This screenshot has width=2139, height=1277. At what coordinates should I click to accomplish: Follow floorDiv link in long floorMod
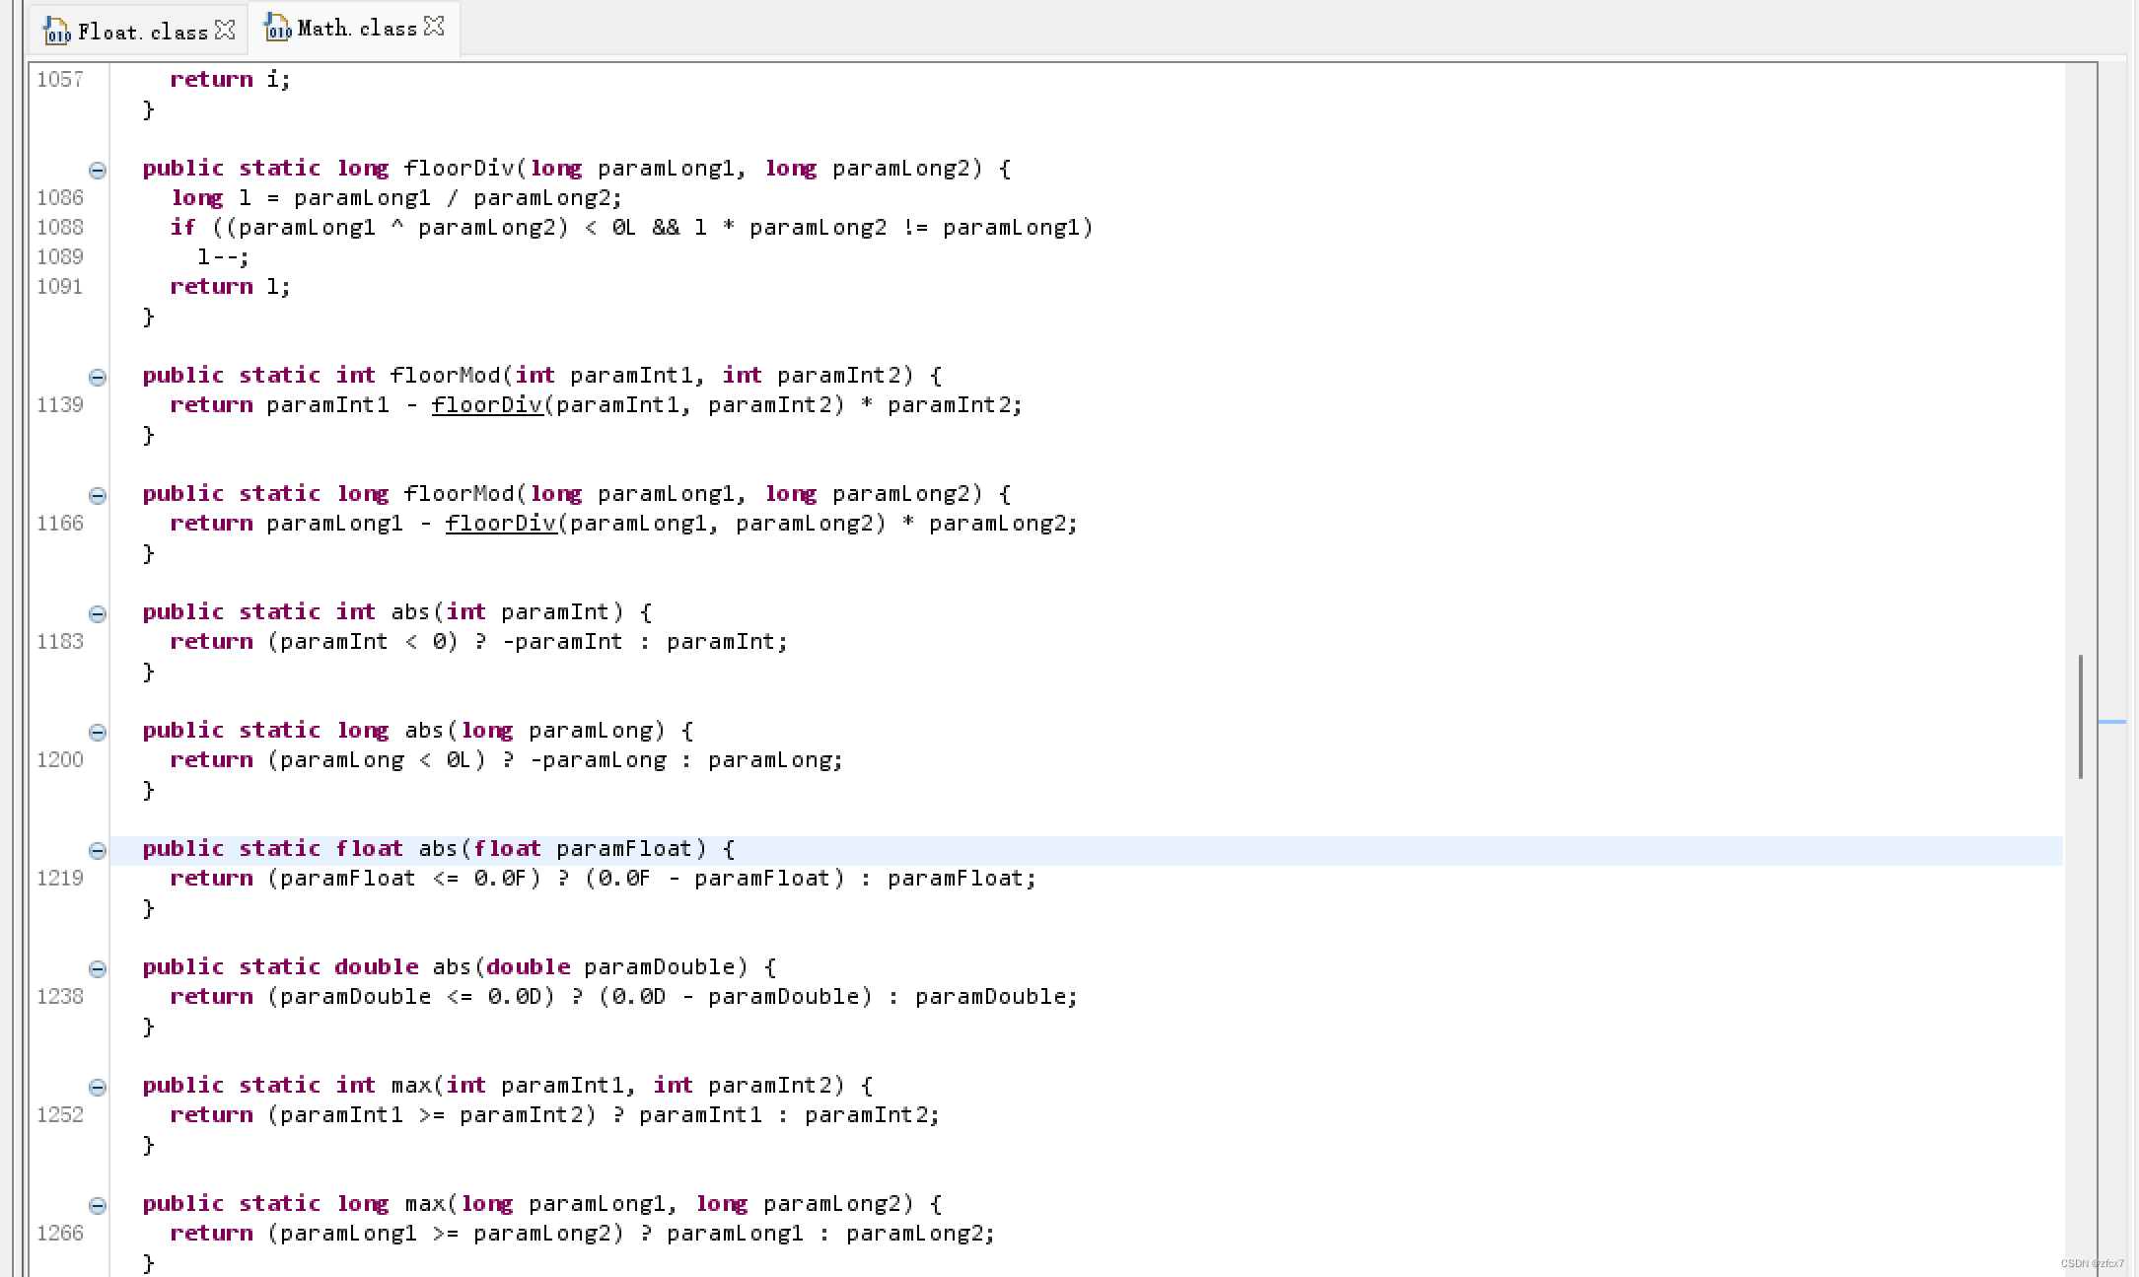pos(500,523)
